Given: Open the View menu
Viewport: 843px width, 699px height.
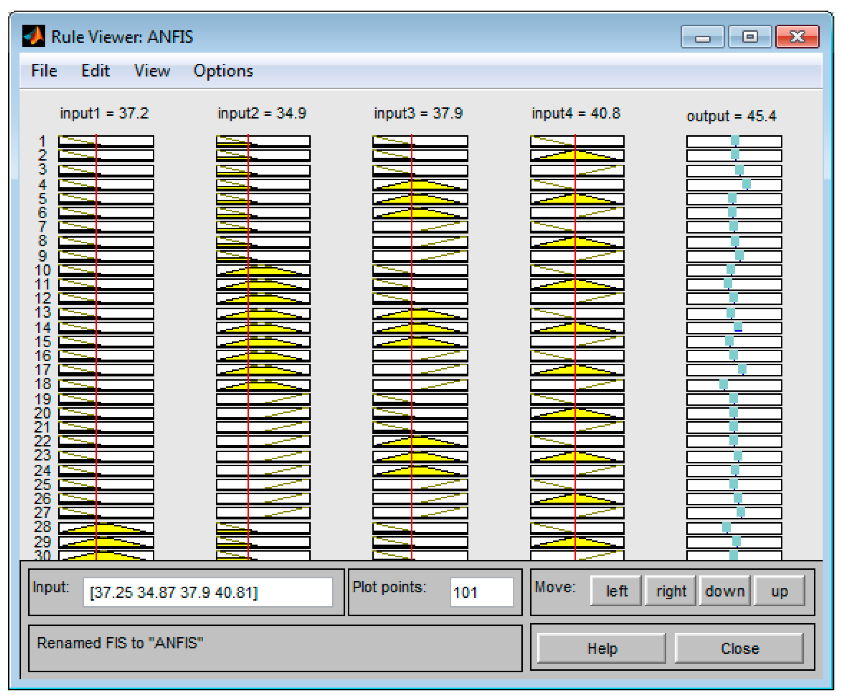Looking at the screenshot, I should click(152, 71).
